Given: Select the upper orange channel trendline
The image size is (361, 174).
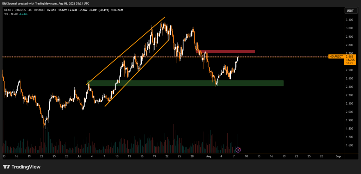Looking at the screenshot, I should 126,50.
